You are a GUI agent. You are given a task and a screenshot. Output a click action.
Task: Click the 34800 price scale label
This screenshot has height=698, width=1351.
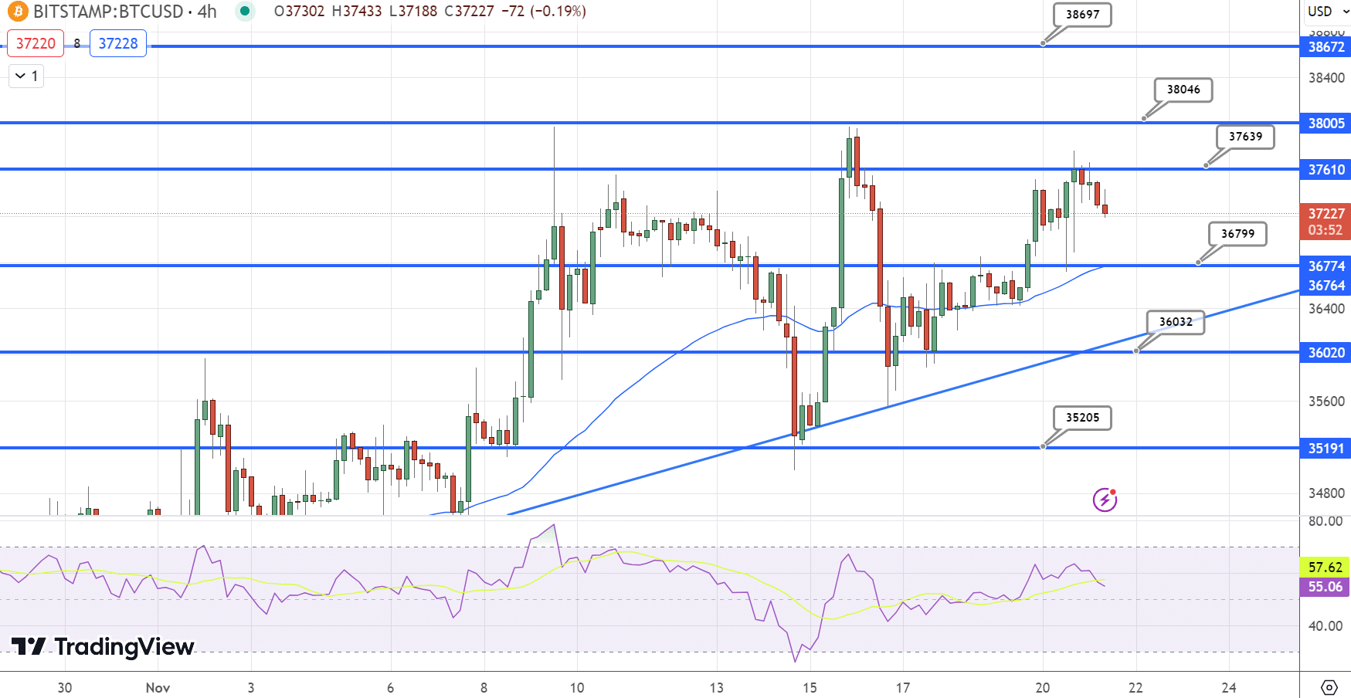1326,493
